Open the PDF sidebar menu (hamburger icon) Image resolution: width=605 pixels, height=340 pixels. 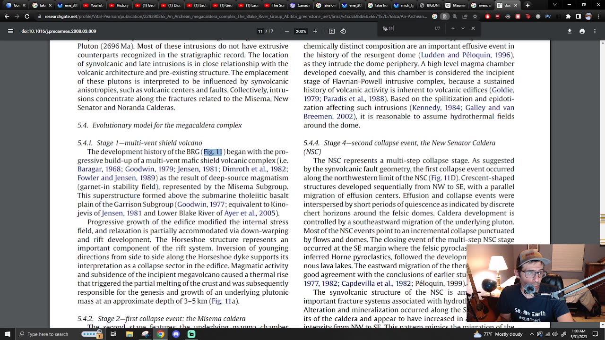pyautogui.click(x=10, y=31)
